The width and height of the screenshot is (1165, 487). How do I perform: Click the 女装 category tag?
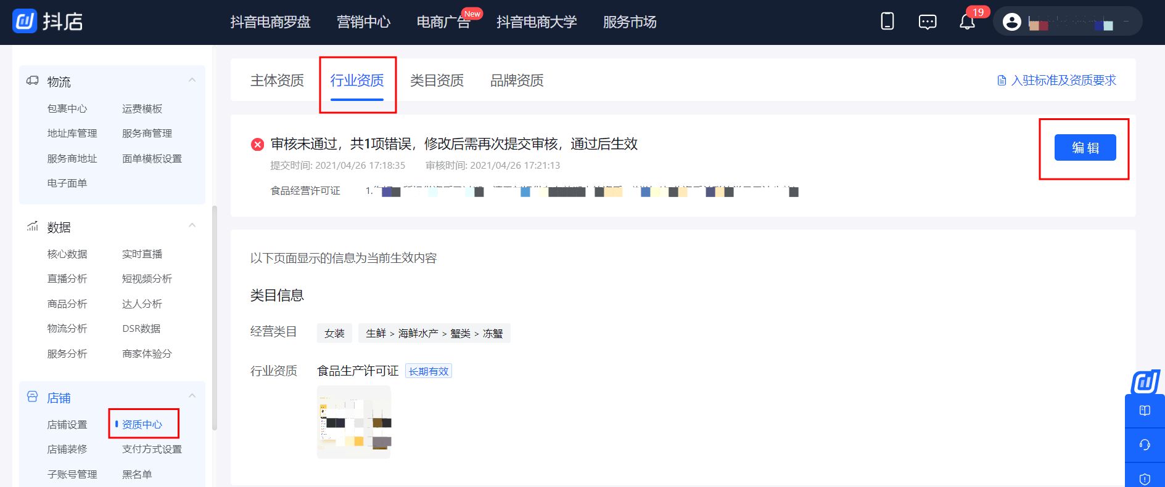click(x=334, y=333)
